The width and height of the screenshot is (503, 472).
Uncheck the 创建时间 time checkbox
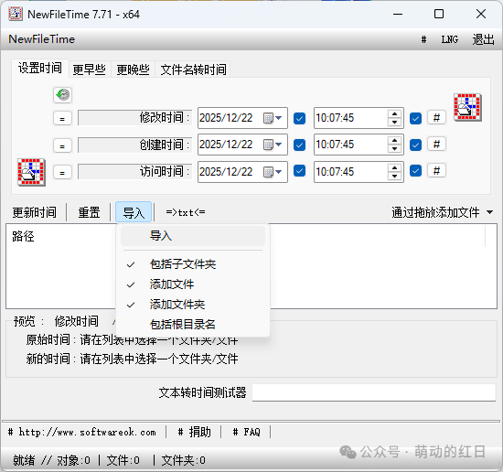tap(415, 145)
